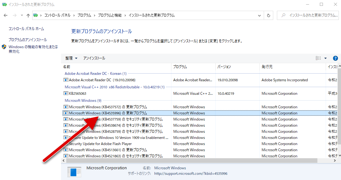Select KB4521863 セキュリティ更新プログラム row
This screenshot has width=341, height=180.
(200, 156)
